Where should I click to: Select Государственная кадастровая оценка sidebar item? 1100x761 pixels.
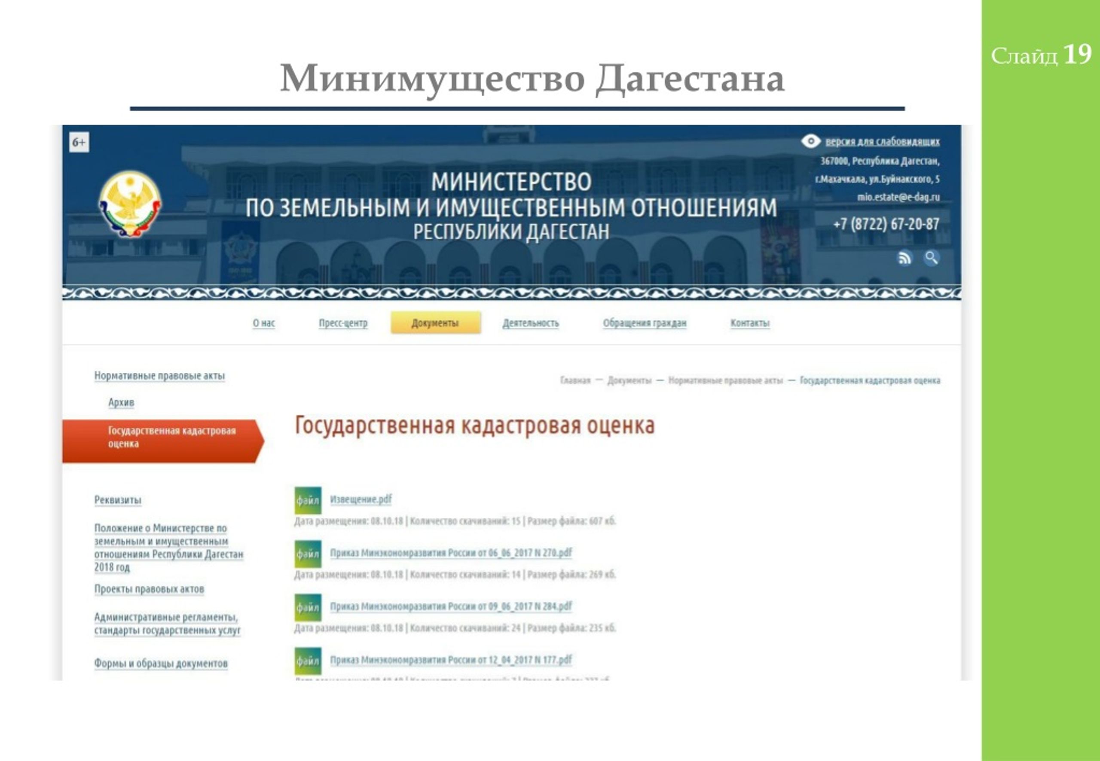(163, 441)
